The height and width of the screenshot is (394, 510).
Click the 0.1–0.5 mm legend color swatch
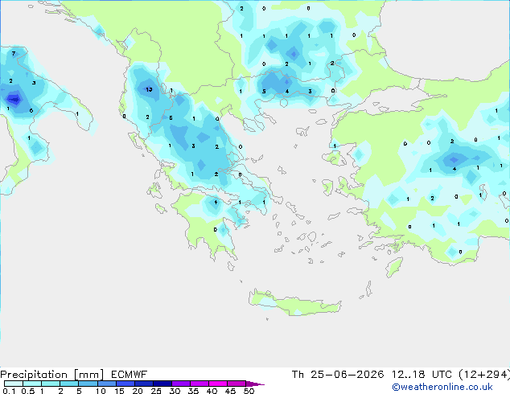point(14,384)
